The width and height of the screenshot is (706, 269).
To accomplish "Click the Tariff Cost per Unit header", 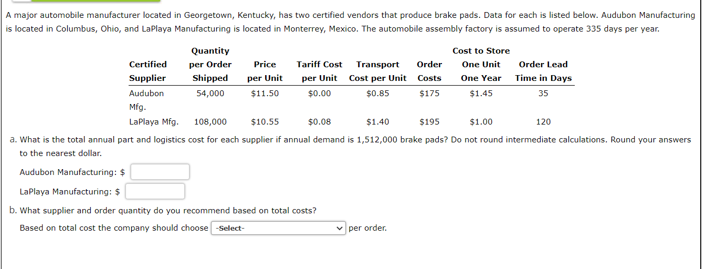I will click(x=320, y=71).
